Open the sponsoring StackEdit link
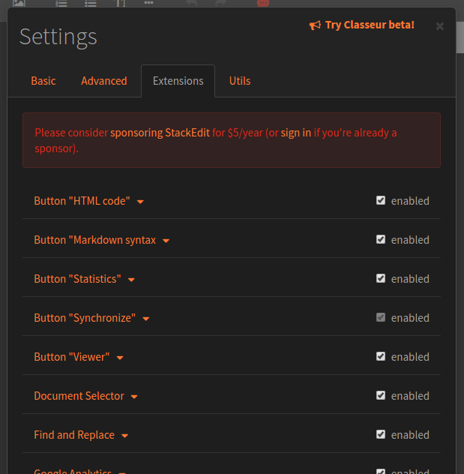Viewport: 464px width, 474px height. (160, 133)
